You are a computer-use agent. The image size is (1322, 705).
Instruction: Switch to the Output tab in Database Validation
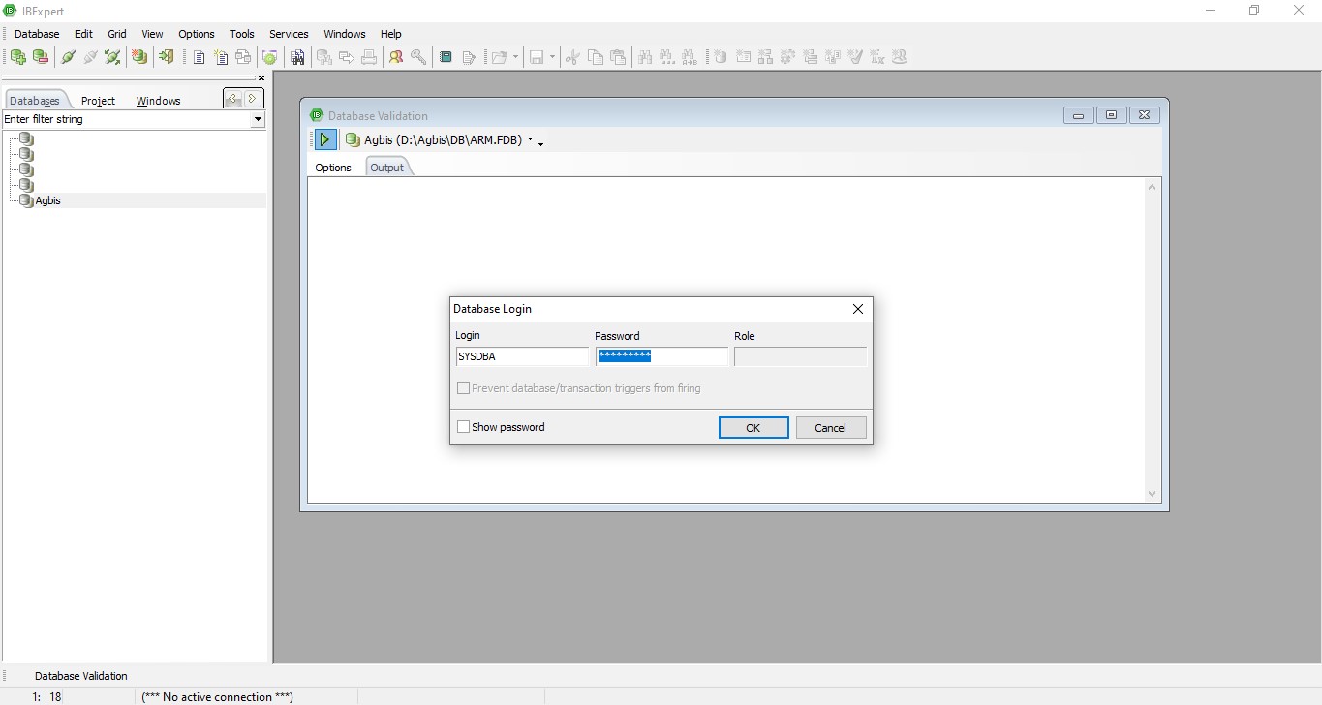pyautogui.click(x=387, y=168)
